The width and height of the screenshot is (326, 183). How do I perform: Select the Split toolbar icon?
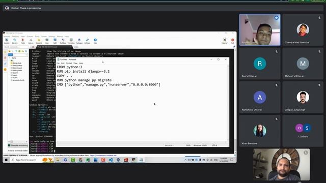tap(55, 41)
